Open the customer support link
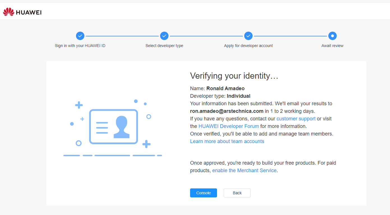 296,119
